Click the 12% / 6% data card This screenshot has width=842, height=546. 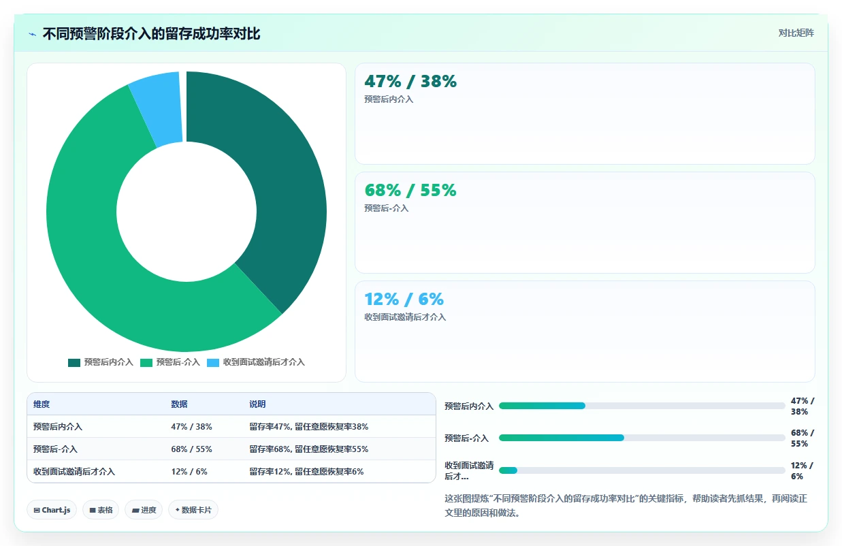click(x=585, y=332)
